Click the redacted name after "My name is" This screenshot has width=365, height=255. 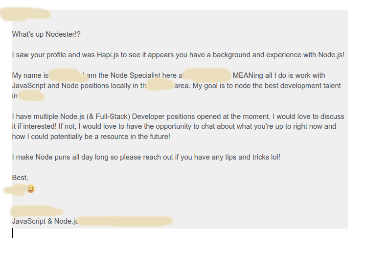click(x=68, y=75)
